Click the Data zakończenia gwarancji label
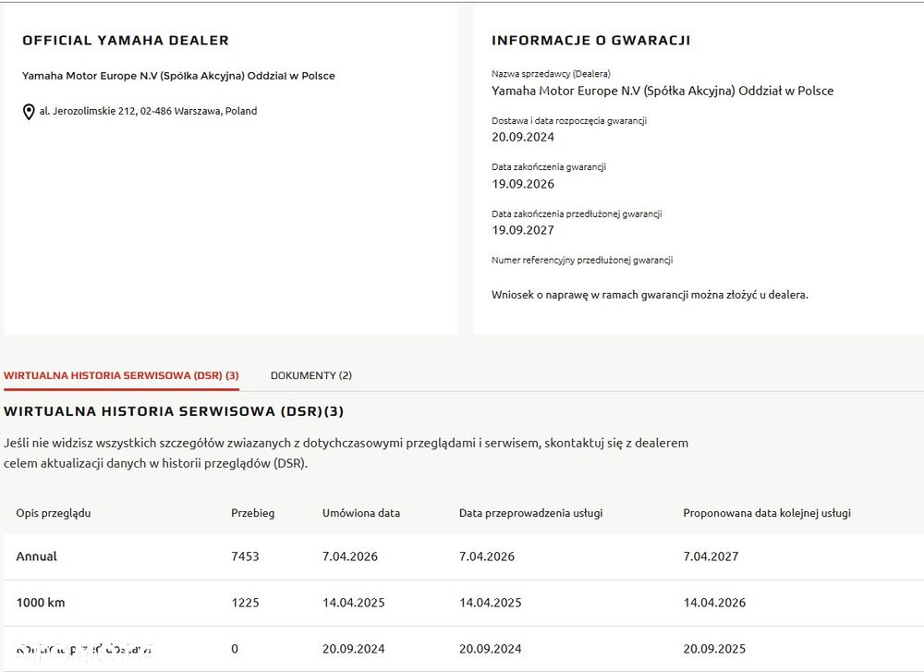The image size is (924, 672). point(549,166)
